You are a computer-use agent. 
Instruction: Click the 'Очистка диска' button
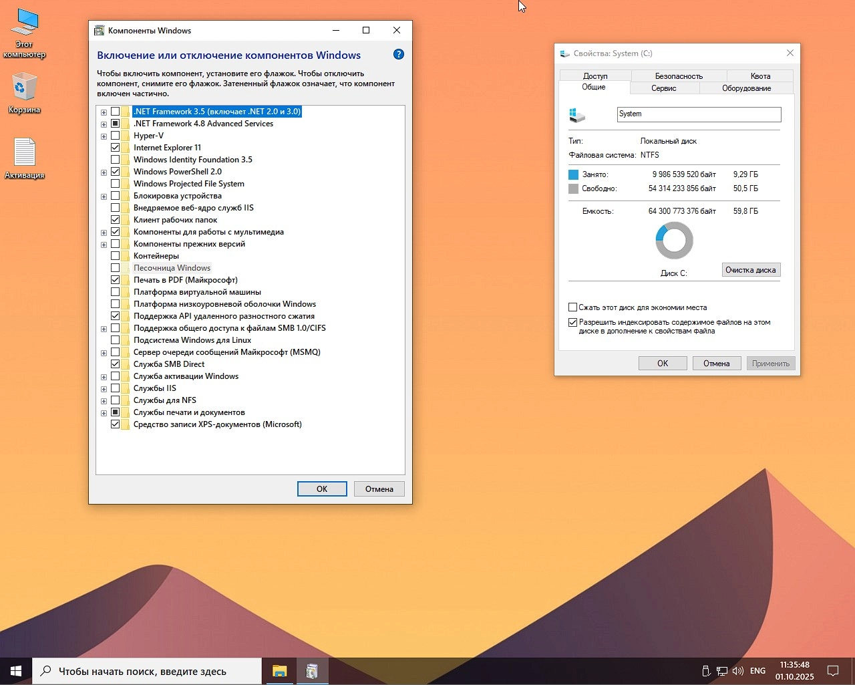[x=750, y=270]
